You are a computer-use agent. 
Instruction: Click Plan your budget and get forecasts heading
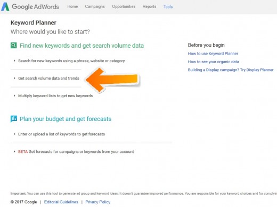(66, 119)
